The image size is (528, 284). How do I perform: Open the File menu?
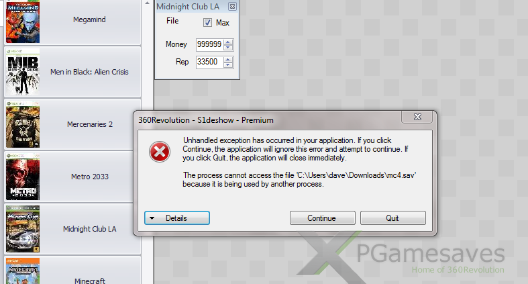pos(172,21)
